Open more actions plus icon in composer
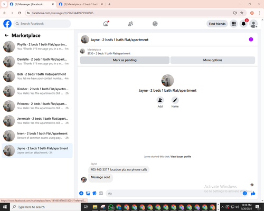The width and height of the screenshot is (264, 211). (81, 194)
